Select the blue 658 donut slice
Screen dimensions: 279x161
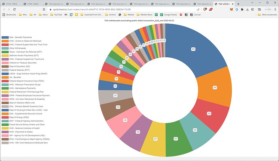click(x=193, y=49)
